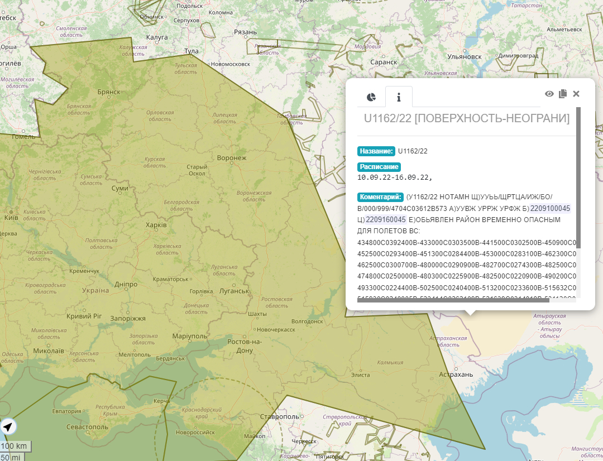Click Кривий Ріг label on map
Image resolution: width=603 pixels, height=461 pixels.
coord(84,316)
